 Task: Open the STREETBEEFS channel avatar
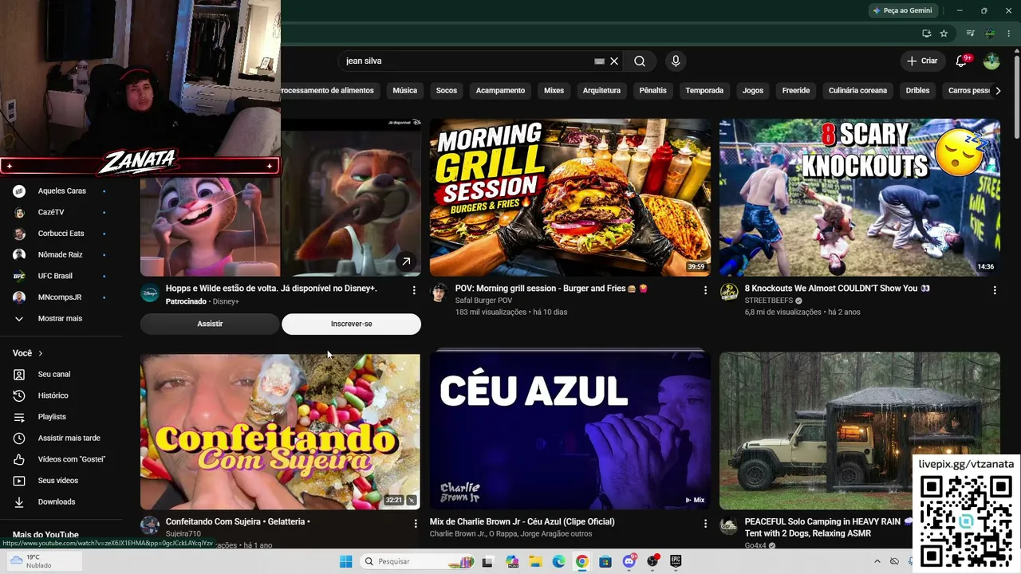(729, 293)
